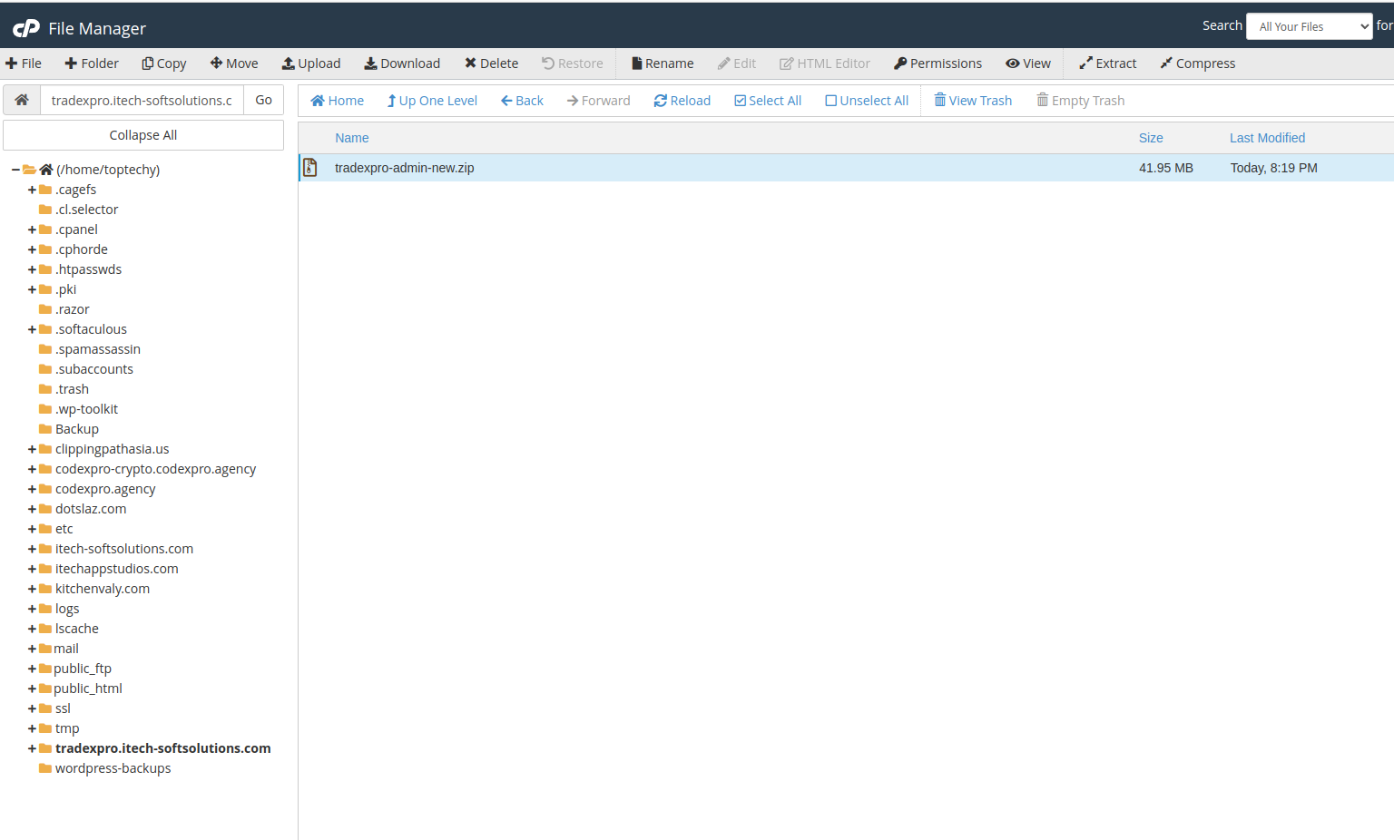Reload the file listing
Image resolution: width=1394 pixels, height=840 pixels.
682,101
